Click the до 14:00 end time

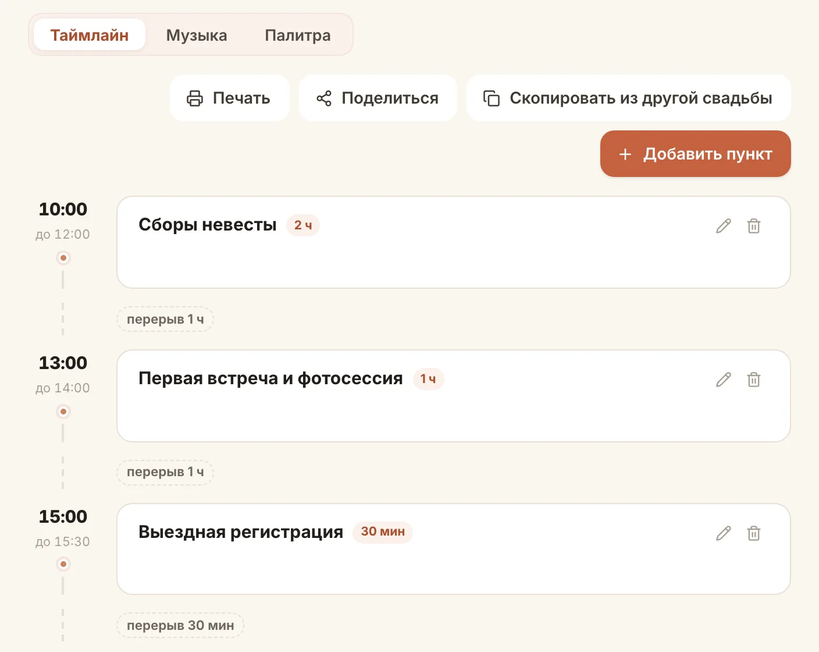pyautogui.click(x=63, y=388)
